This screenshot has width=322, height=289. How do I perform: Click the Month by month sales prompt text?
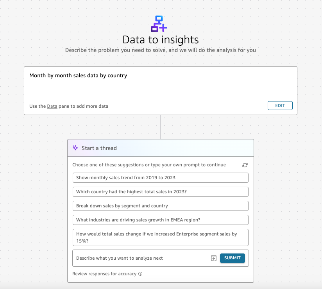coord(78,75)
